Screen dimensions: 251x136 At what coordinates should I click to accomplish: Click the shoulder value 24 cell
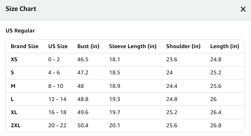click(x=169, y=73)
